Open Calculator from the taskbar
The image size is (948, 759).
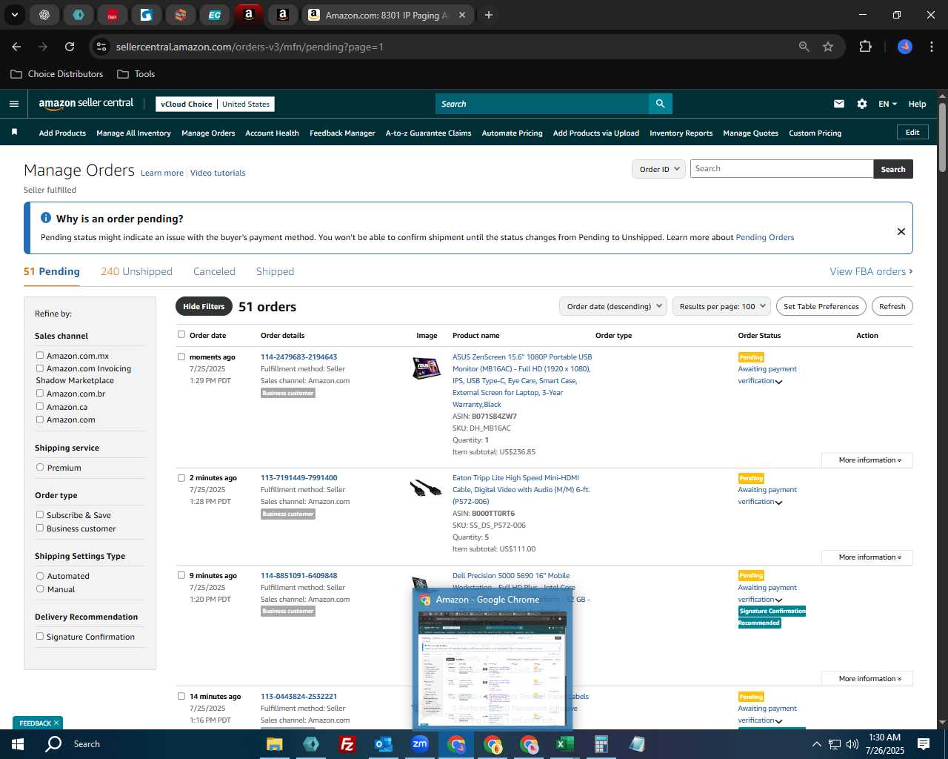coord(601,744)
